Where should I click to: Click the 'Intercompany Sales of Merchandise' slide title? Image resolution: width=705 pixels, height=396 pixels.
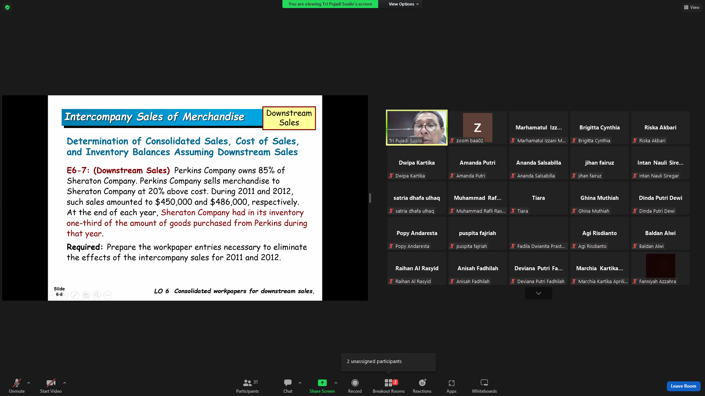(154, 117)
